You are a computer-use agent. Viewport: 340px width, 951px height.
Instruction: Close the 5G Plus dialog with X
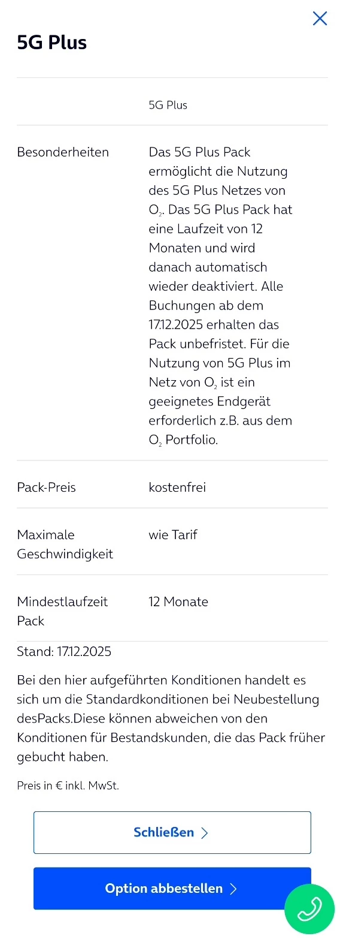(x=320, y=19)
